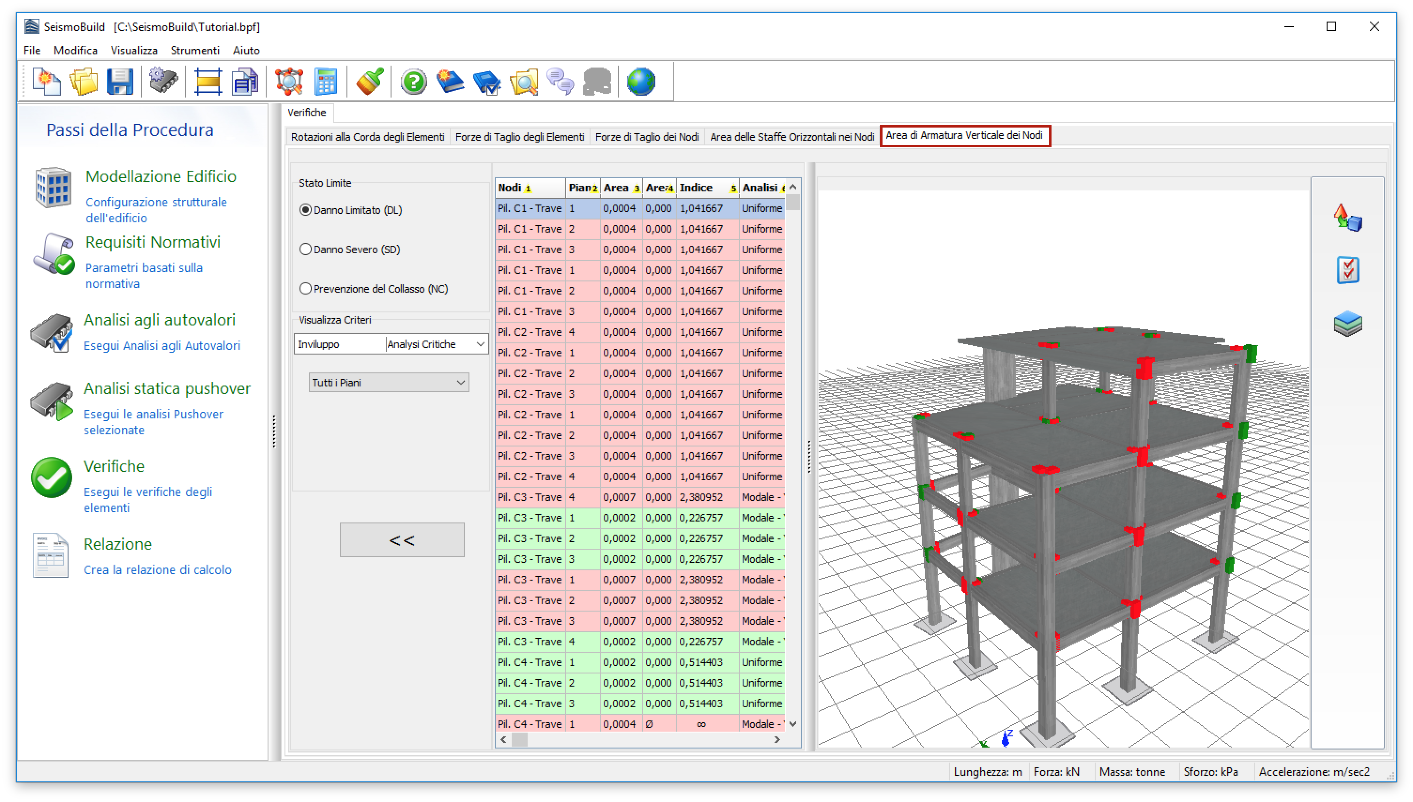
Task: Click the table's horizontal scrollbar right arrow
Action: pos(777,740)
